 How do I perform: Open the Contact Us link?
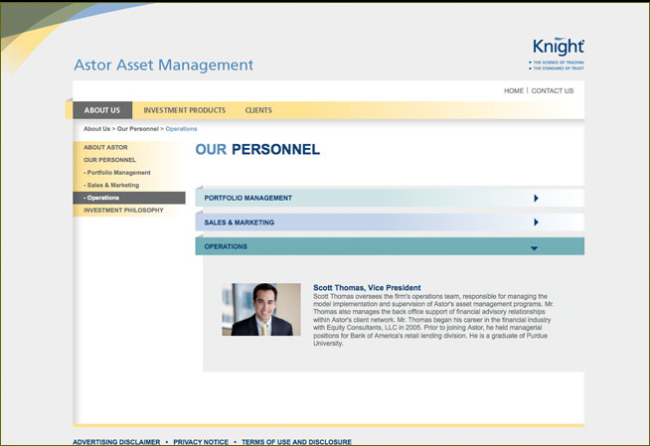pyautogui.click(x=553, y=90)
